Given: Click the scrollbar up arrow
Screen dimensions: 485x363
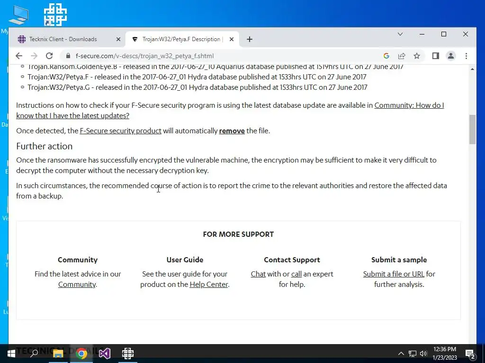Looking at the screenshot, I should [x=472, y=69].
